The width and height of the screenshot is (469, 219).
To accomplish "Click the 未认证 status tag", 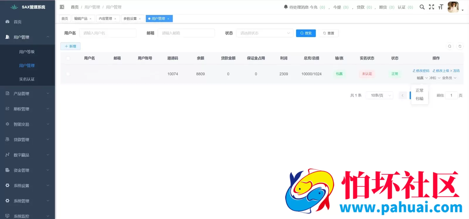I will [367, 74].
